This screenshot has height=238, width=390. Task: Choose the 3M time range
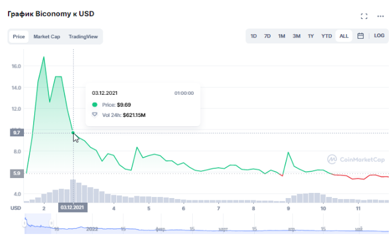(x=296, y=36)
